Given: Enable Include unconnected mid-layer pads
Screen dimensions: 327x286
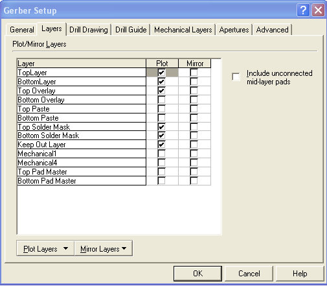Looking at the screenshot, I should (x=236, y=77).
